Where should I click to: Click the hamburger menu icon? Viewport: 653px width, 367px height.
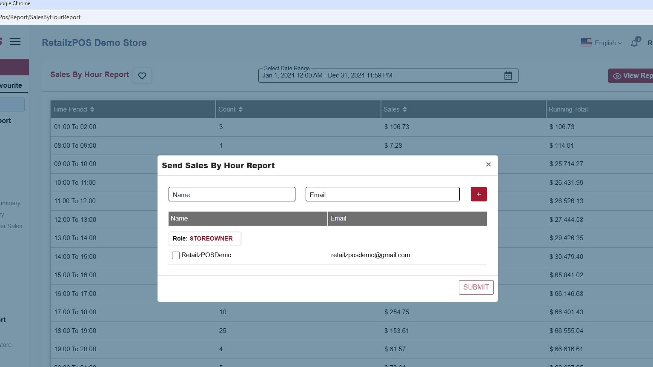(15, 41)
